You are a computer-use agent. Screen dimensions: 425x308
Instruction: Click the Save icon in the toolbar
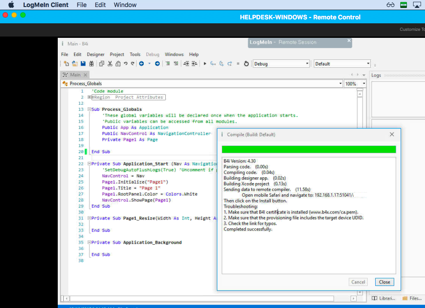coord(83,64)
